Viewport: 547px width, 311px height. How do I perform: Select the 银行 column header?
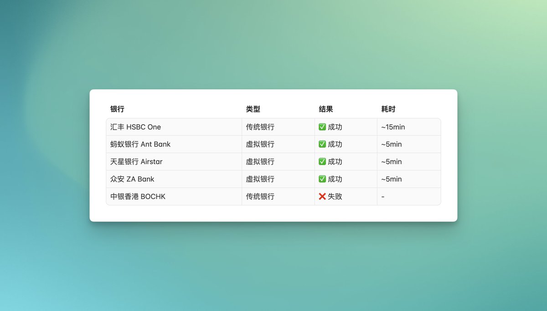click(x=117, y=109)
